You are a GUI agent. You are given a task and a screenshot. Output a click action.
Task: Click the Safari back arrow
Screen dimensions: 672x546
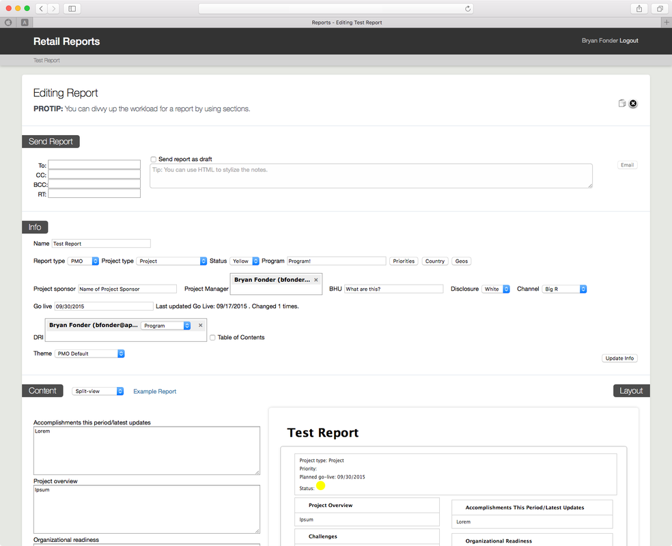(42, 9)
